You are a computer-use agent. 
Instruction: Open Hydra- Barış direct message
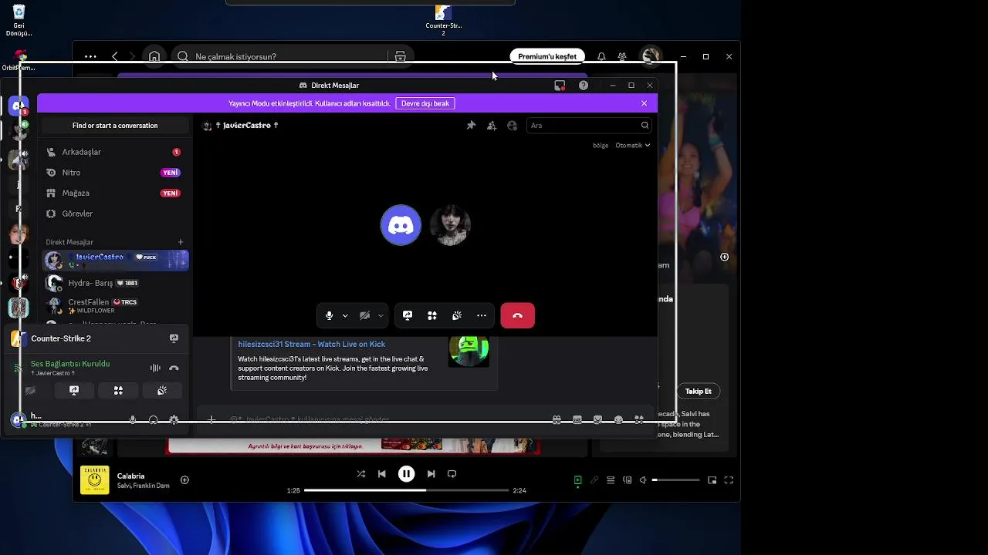pyautogui.click(x=115, y=283)
